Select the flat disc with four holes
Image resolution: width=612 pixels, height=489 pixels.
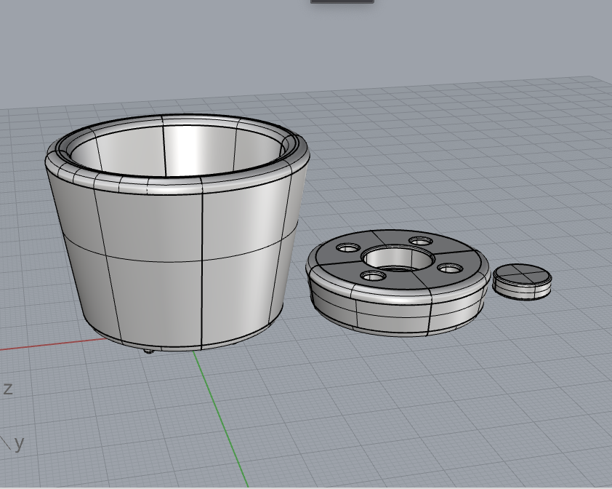click(398, 282)
